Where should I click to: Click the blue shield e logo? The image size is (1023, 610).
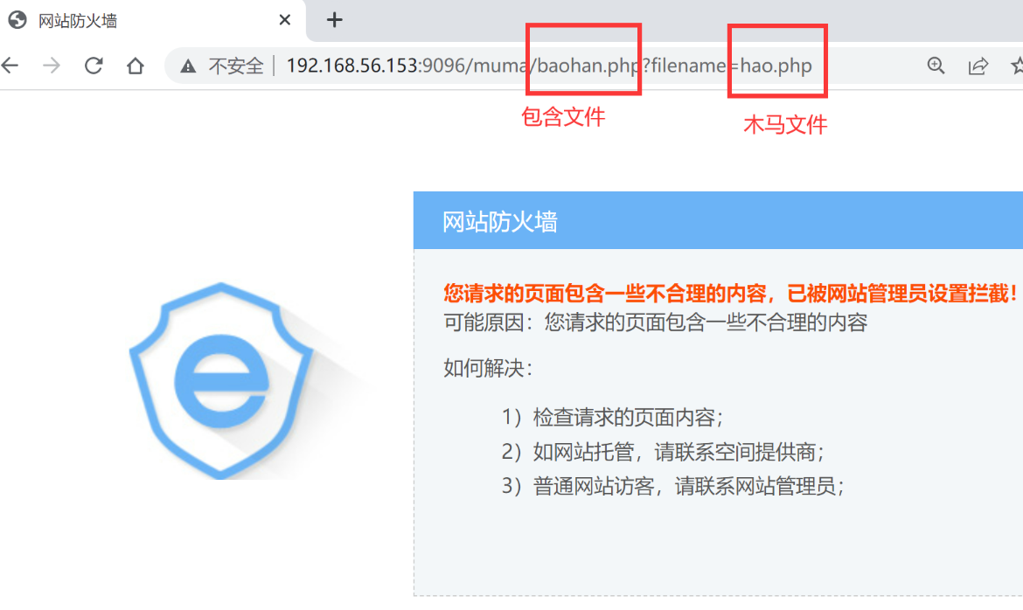click(x=220, y=380)
